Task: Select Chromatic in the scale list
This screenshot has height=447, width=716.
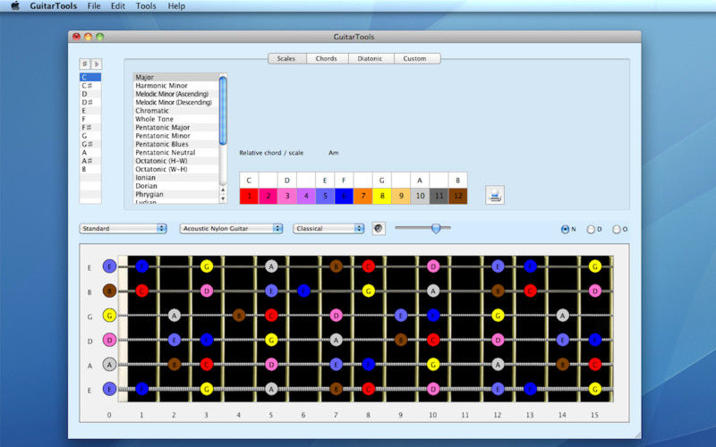Action: click(176, 110)
